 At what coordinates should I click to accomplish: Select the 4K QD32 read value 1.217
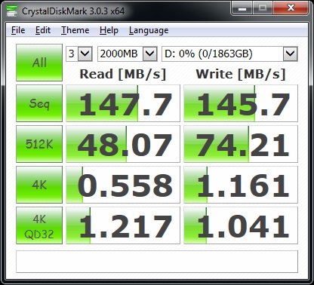click(123, 225)
